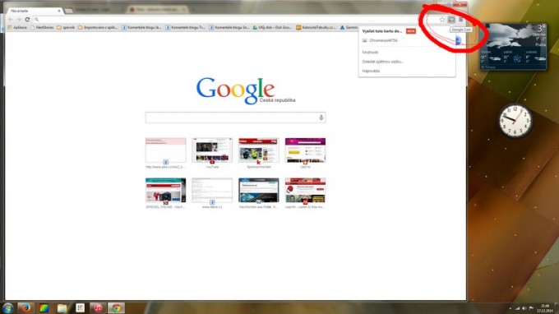Launch Firefox from the taskbar
This screenshot has width=559, height=314.
tap(25, 308)
